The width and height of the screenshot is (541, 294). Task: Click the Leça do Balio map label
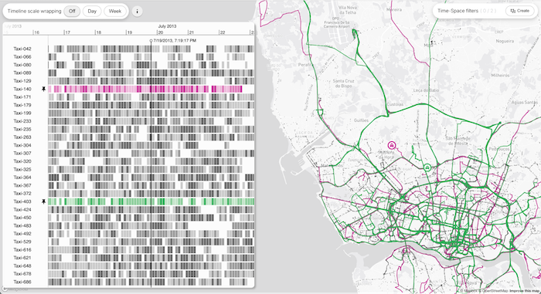tap(426, 90)
